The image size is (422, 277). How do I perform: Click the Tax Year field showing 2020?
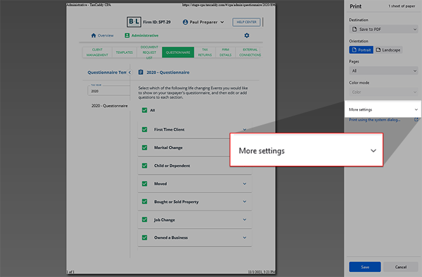pos(109,91)
